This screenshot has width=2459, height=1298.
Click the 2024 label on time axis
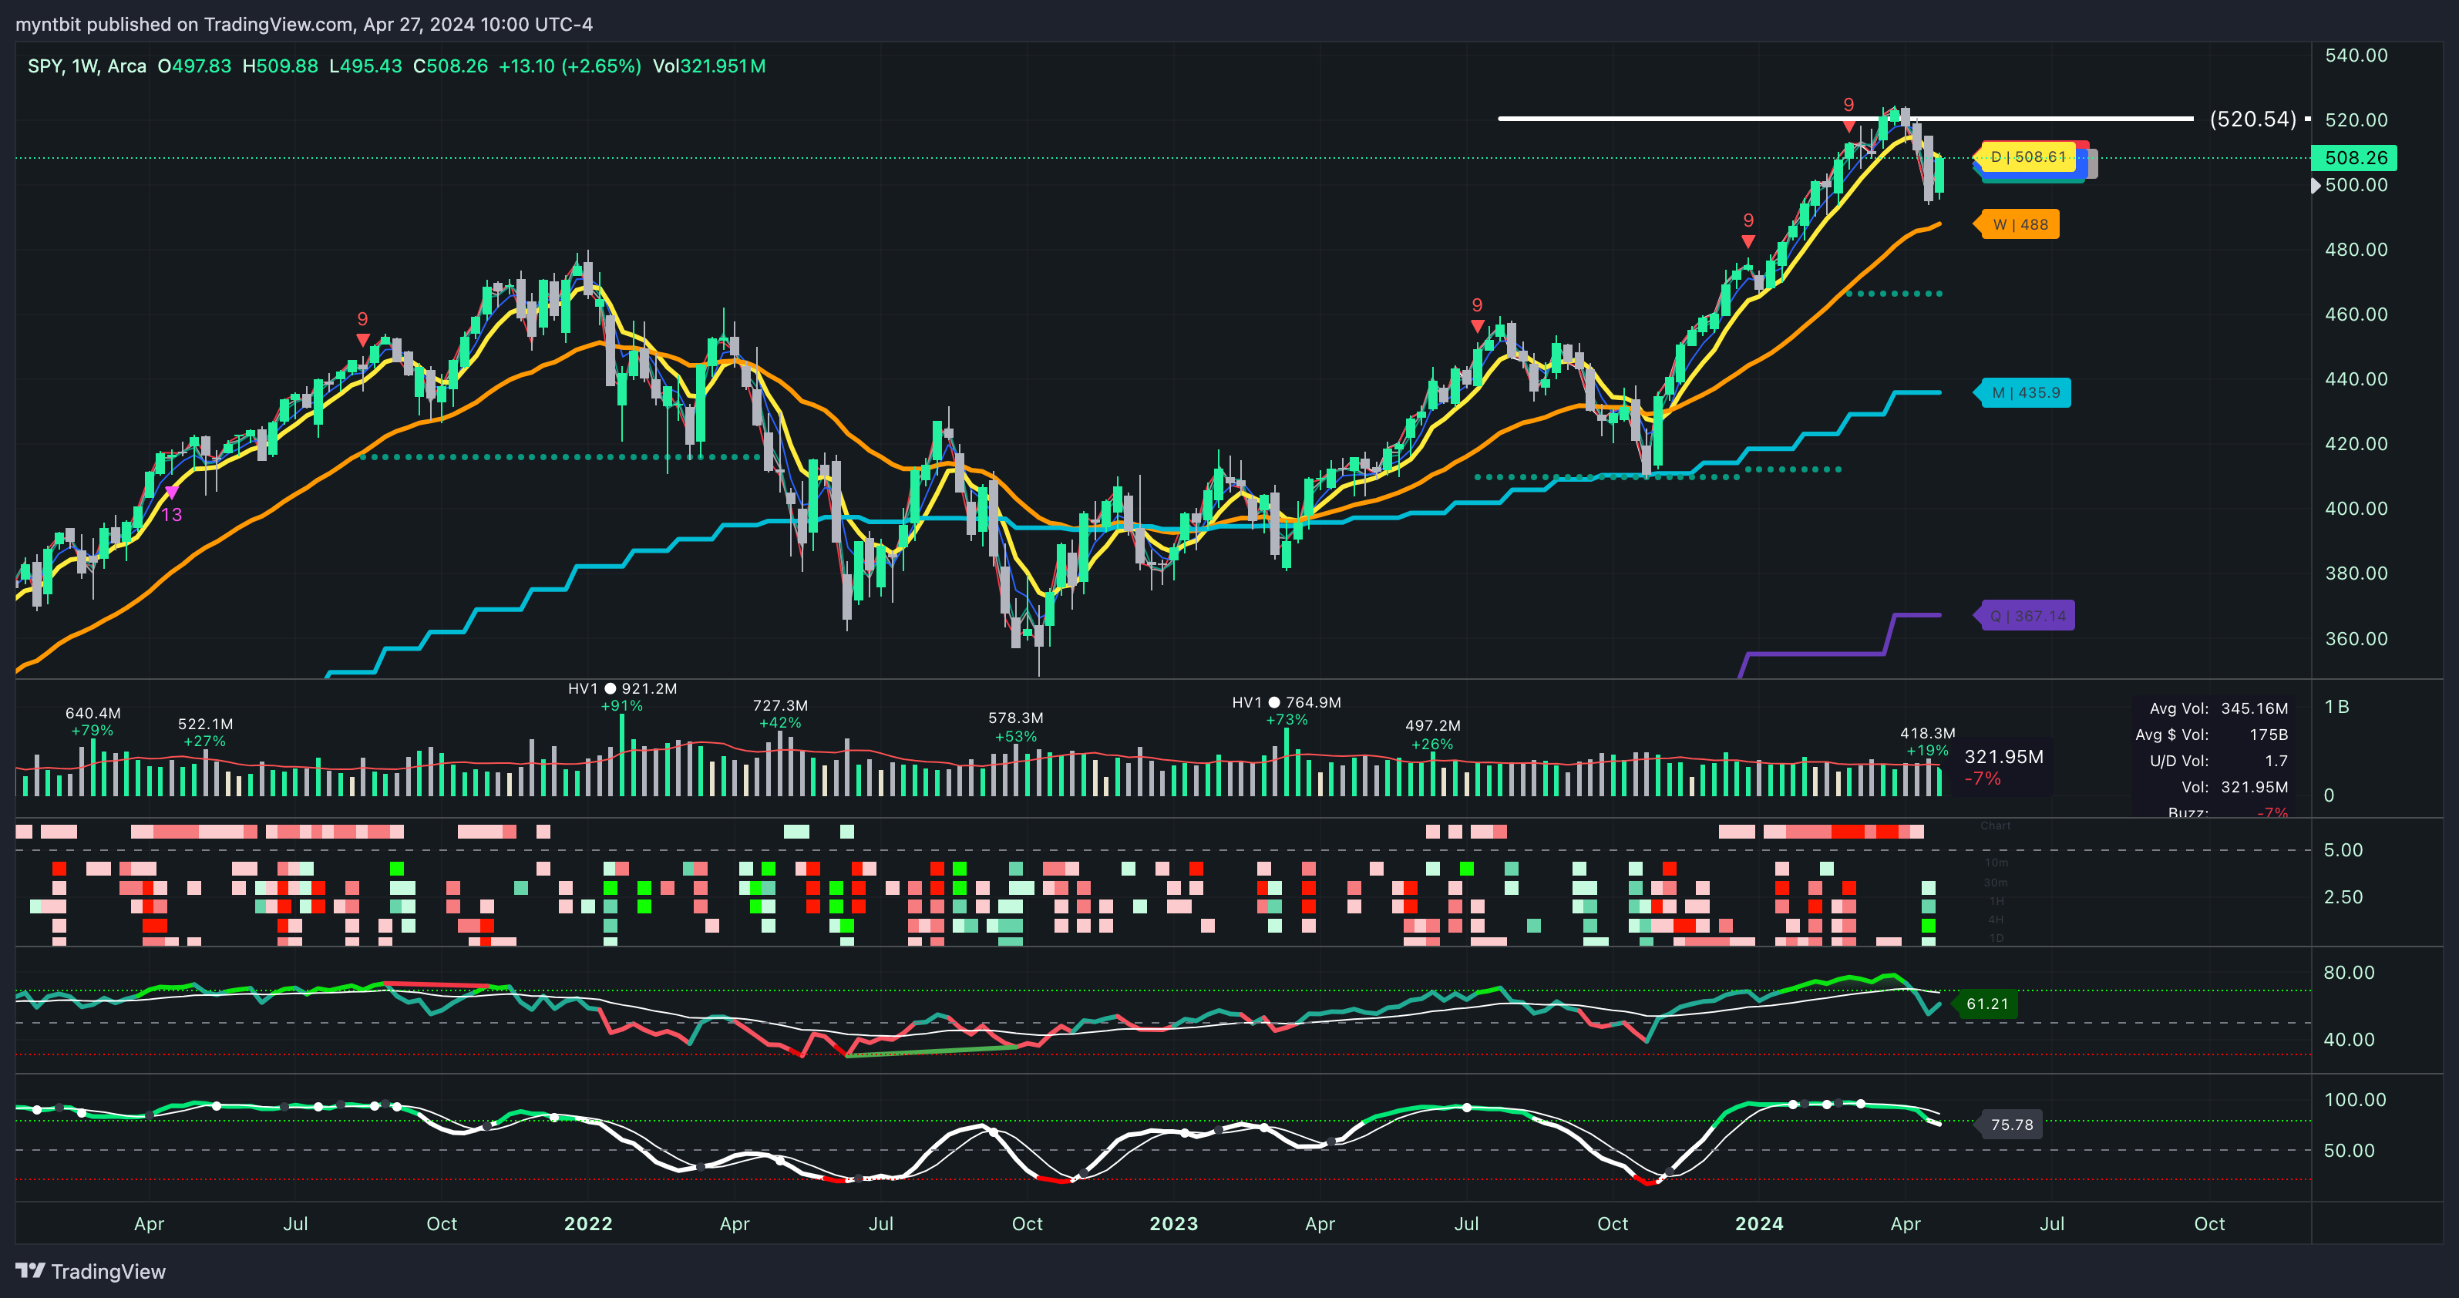tap(1759, 1225)
